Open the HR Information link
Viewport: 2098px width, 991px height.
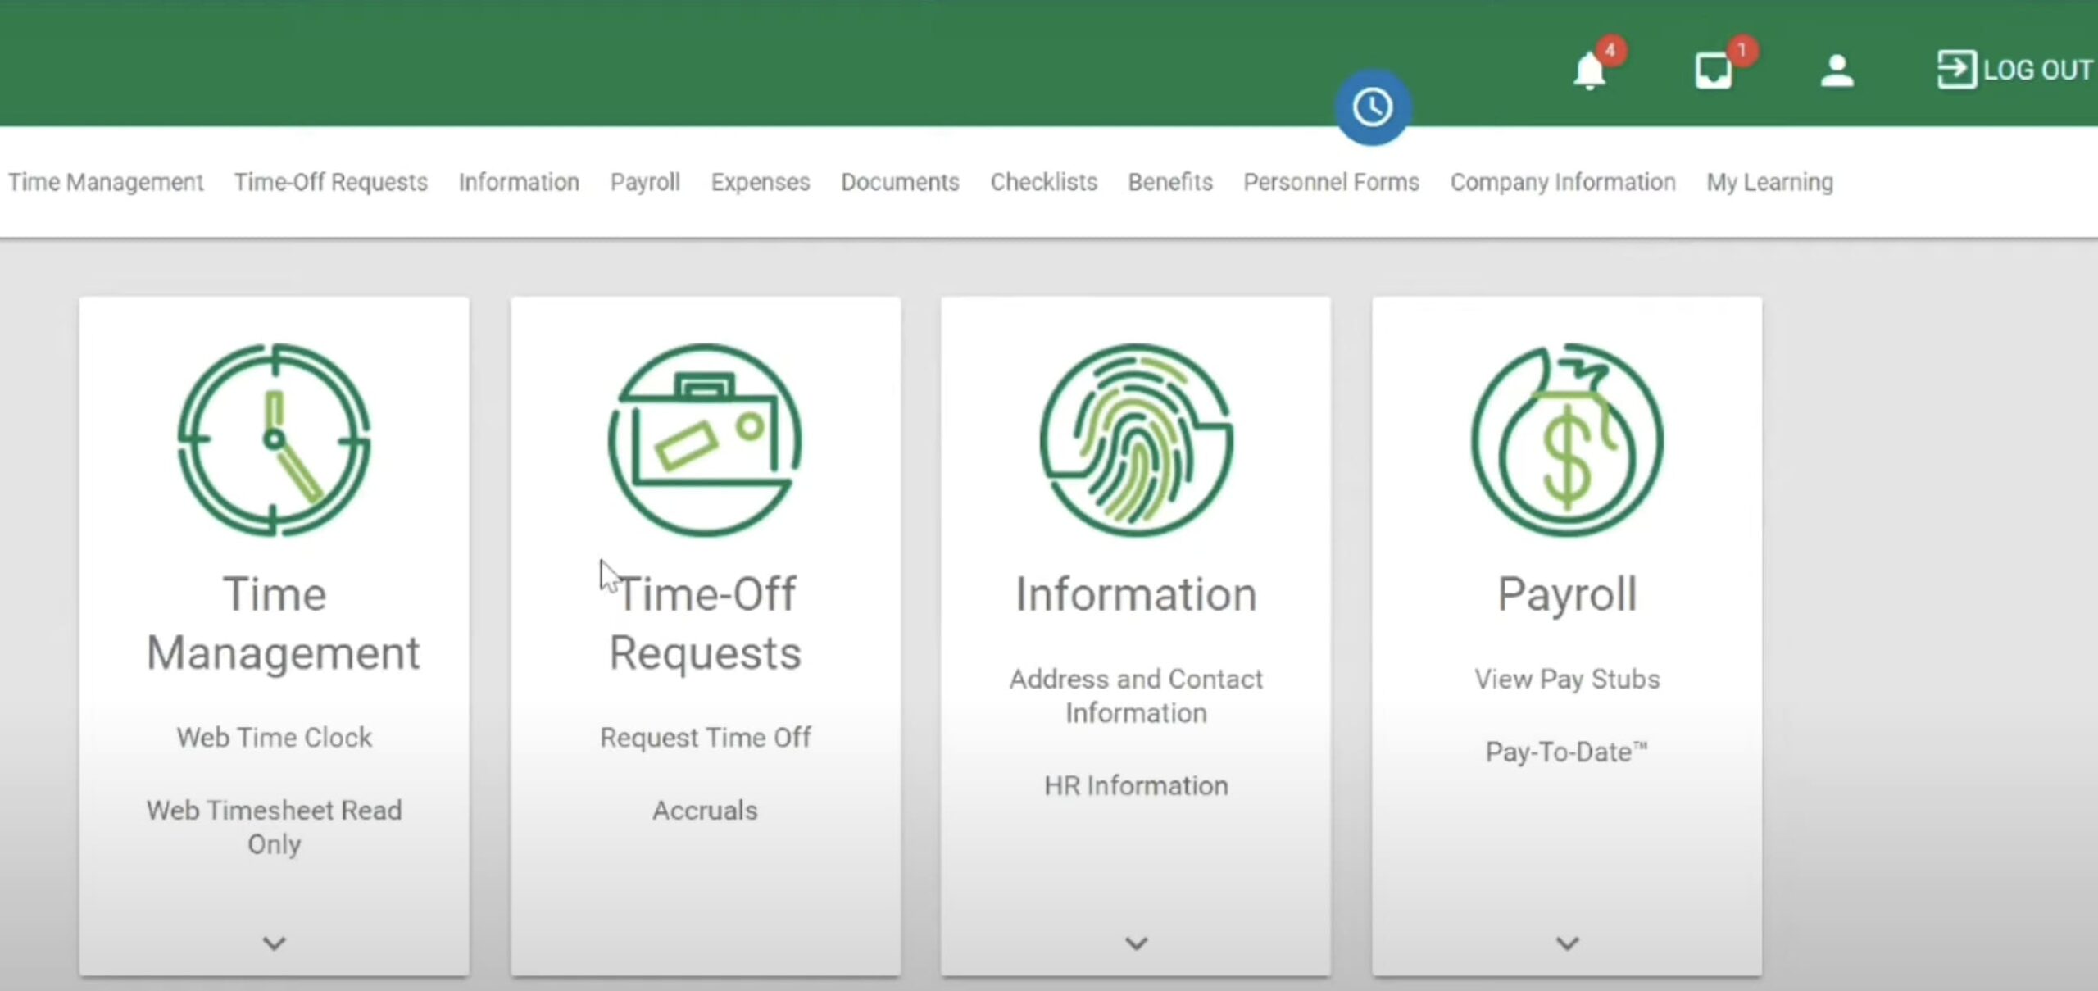[x=1136, y=786]
